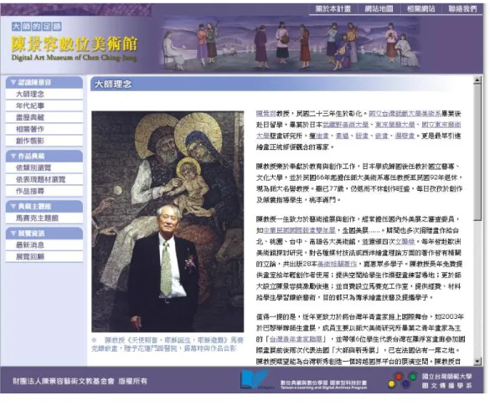Click the banner painting of musicians
Image resolution: width=490 pixels, height=406 pixels.
(290, 44)
